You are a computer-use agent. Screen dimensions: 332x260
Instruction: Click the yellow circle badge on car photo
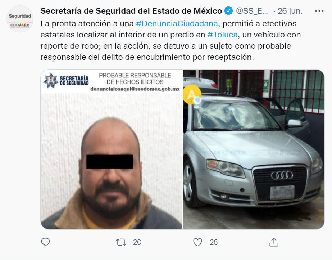pos(192,94)
